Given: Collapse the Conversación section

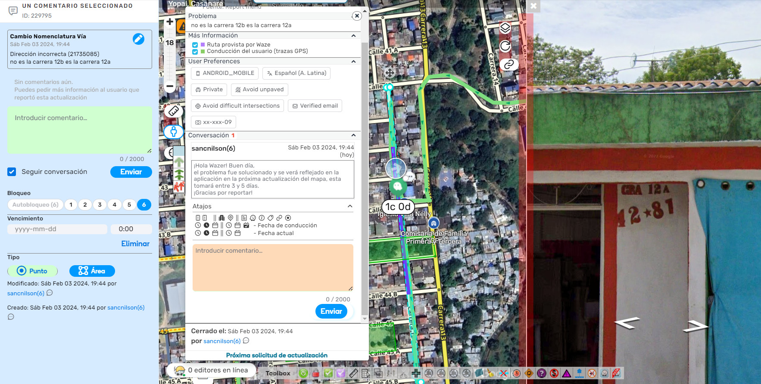Looking at the screenshot, I should (353, 135).
